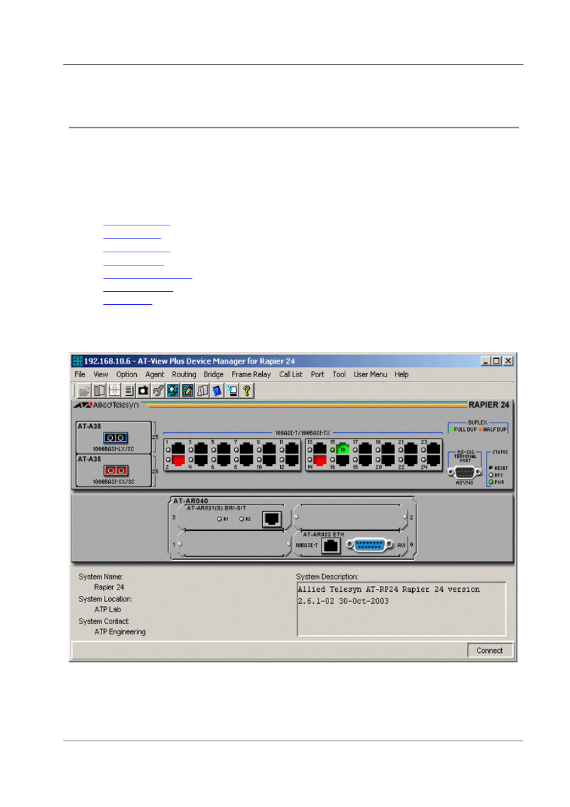This screenshot has height=807, width=570.
Task: Open the Frame Relay menu
Action: pos(251,375)
